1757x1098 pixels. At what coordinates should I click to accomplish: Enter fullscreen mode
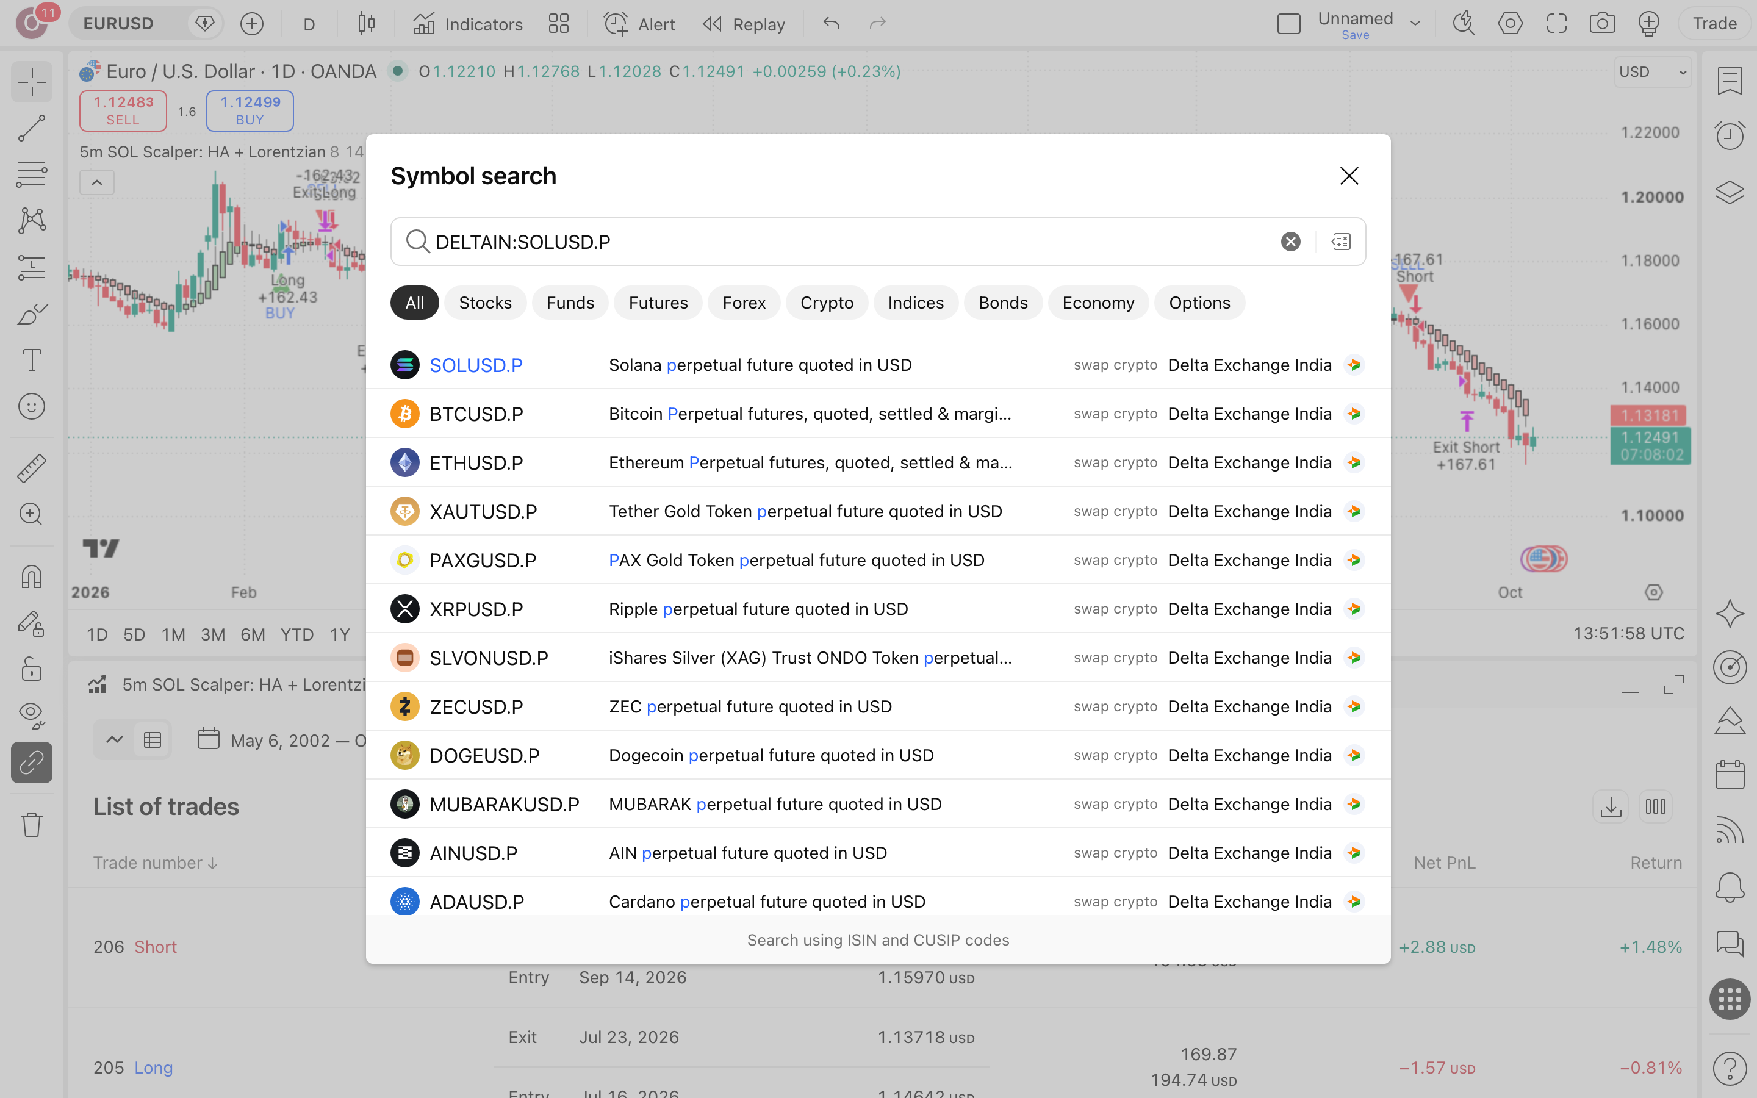(x=1556, y=24)
